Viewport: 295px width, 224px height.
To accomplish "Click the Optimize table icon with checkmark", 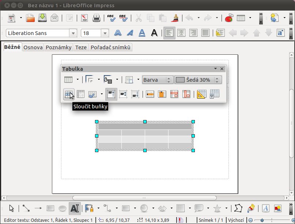I will (x=92, y=94).
